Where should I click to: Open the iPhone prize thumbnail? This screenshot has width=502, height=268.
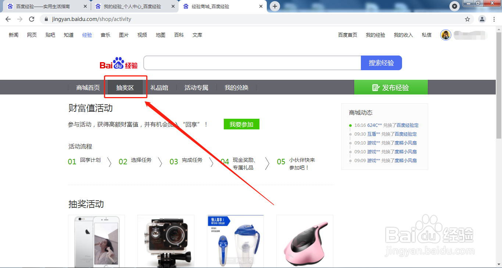97,241
